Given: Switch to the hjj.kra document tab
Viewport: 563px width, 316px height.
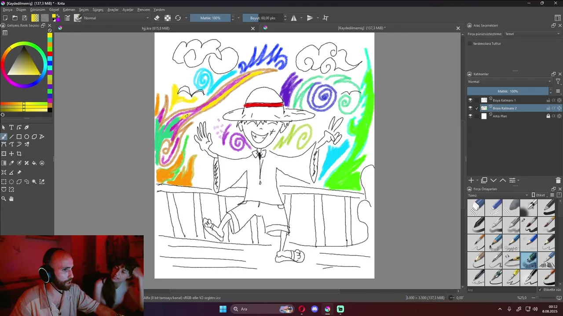Looking at the screenshot, I should click(156, 28).
